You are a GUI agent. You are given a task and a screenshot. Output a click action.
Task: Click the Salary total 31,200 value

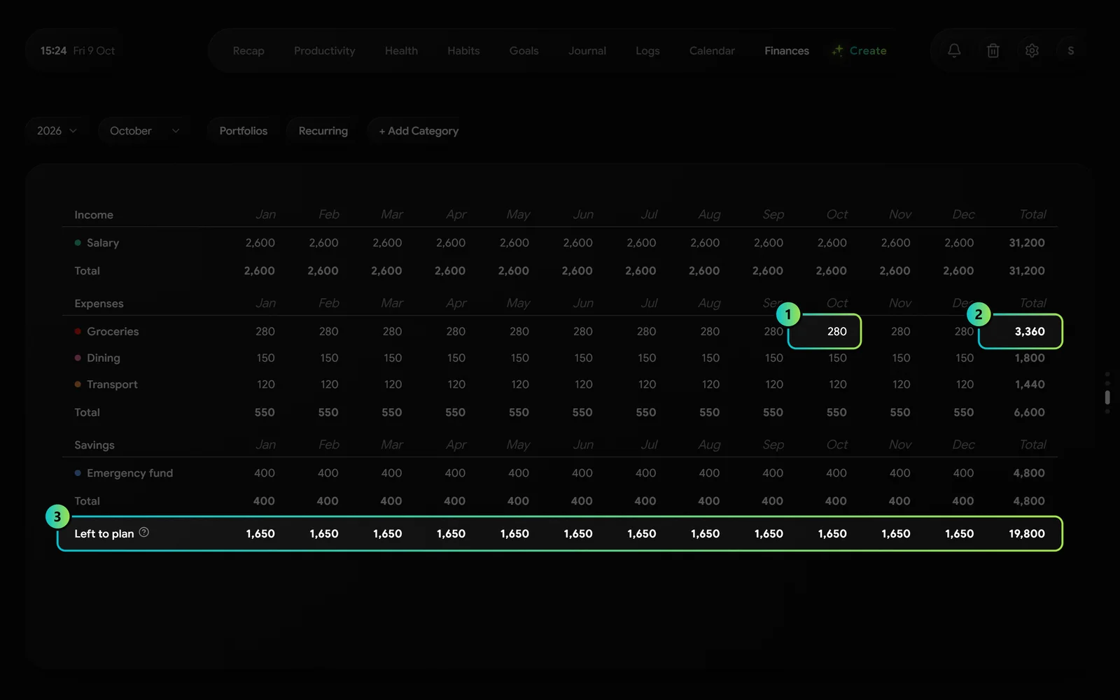click(x=1027, y=243)
